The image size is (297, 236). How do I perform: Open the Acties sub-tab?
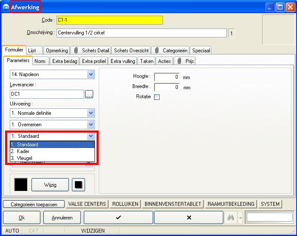pyautogui.click(x=164, y=61)
